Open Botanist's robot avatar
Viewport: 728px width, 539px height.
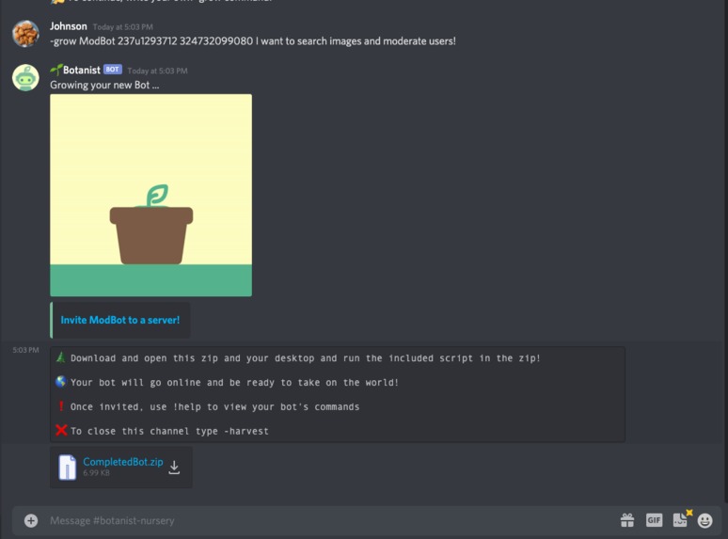point(25,77)
